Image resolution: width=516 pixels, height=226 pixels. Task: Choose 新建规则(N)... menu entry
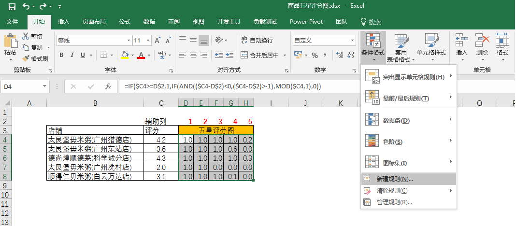coord(409,179)
